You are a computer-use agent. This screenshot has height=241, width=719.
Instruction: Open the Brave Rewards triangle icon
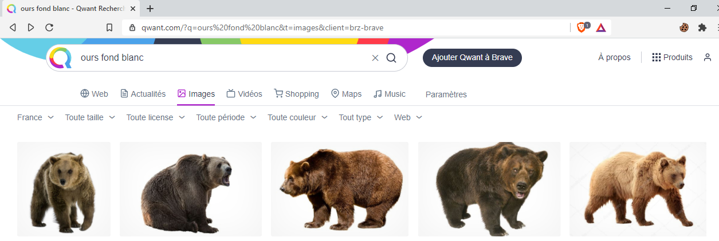pos(601,27)
